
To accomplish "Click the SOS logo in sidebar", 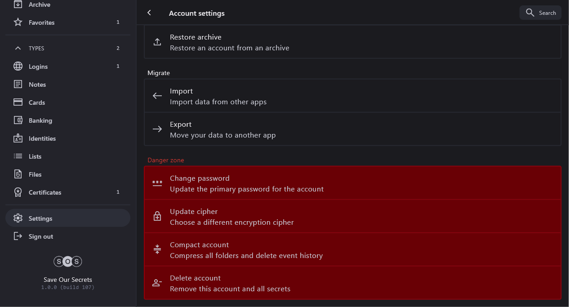I will [x=68, y=261].
